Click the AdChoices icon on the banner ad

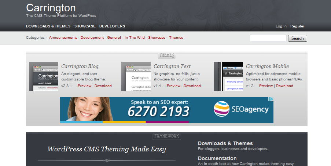click(271, 99)
